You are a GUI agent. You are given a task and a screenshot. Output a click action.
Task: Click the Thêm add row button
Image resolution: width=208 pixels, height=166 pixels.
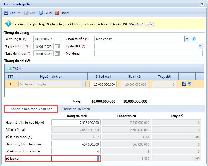pos(14,69)
